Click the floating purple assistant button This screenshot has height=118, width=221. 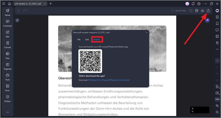207,20
